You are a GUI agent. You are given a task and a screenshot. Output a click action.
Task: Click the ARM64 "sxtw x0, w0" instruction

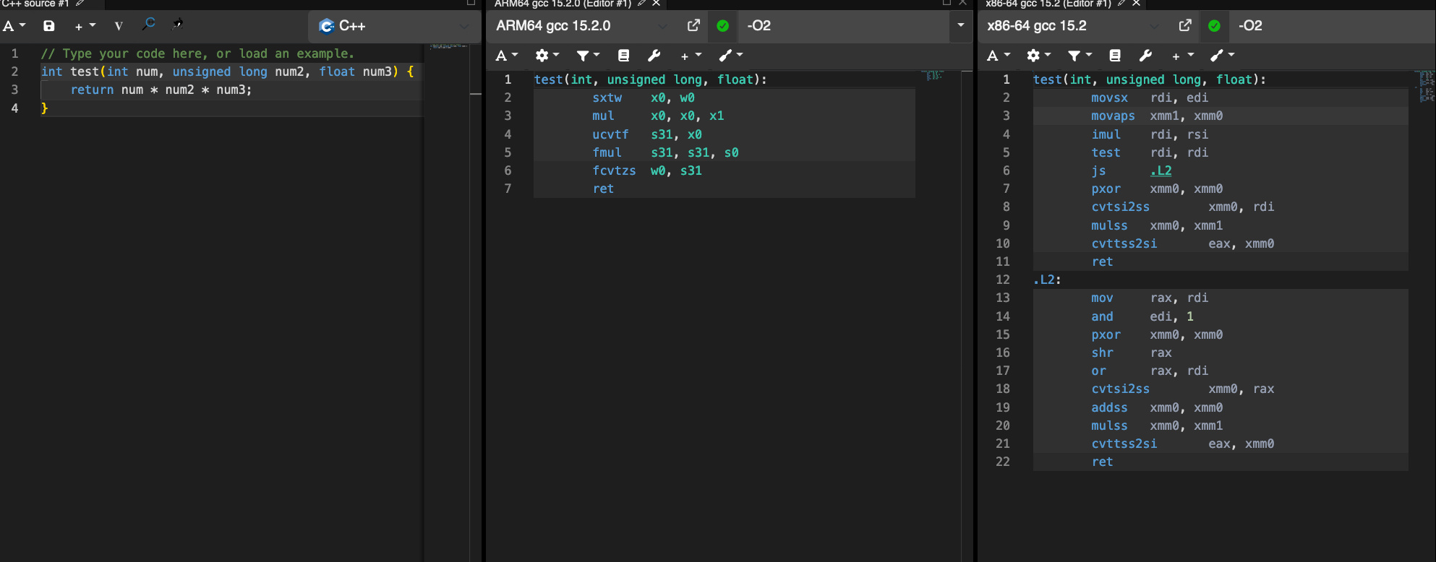pyautogui.click(x=644, y=98)
